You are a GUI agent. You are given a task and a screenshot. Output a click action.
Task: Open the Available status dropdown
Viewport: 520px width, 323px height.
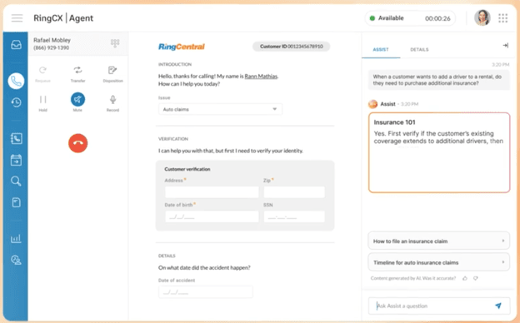point(410,18)
